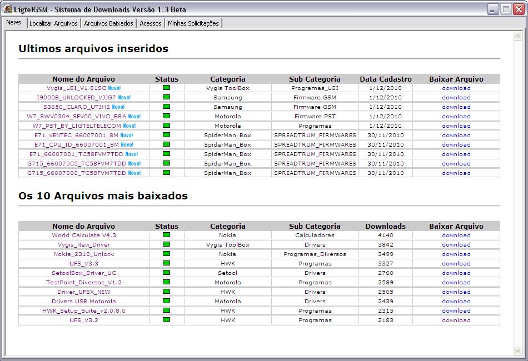Open the TestPoint_Diversos_V1.2 name link
This screenshot has height=361, width=528.
[x=84, y=282]
